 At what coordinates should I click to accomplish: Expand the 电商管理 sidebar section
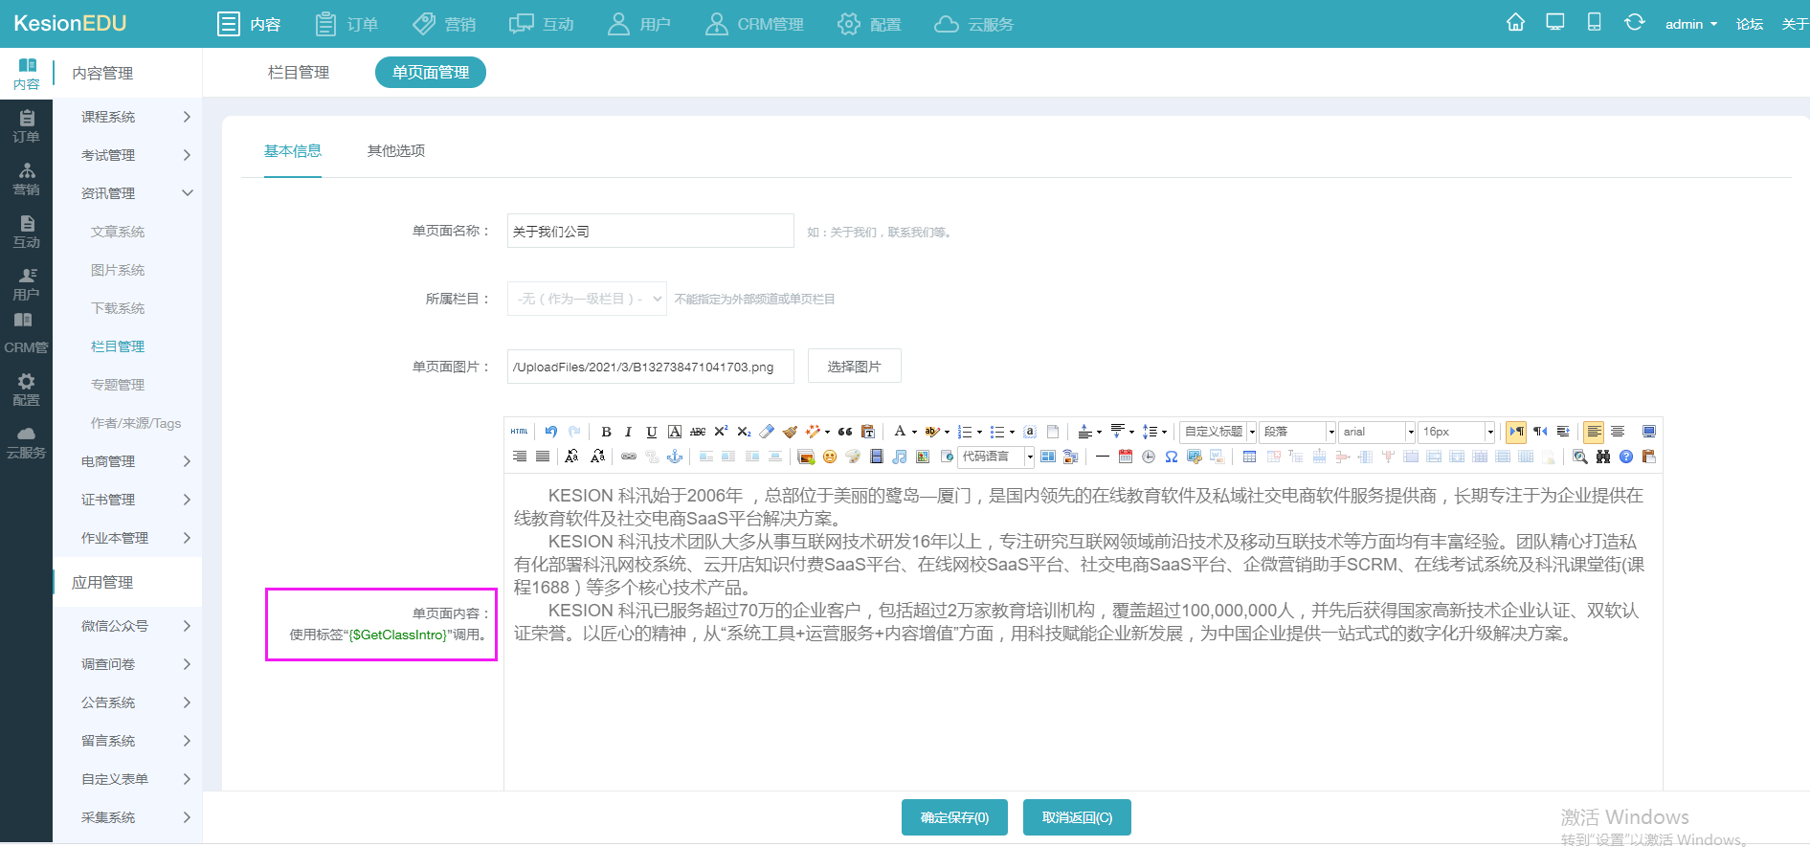[x=127, y=461]
